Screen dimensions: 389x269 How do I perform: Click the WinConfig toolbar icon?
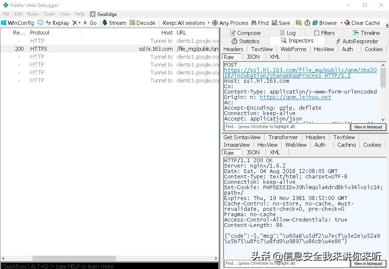point(4,23)
